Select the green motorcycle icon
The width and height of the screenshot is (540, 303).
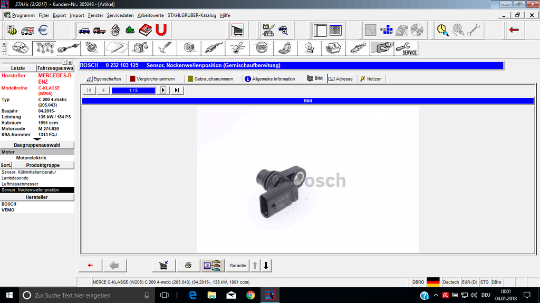(130, 30)
